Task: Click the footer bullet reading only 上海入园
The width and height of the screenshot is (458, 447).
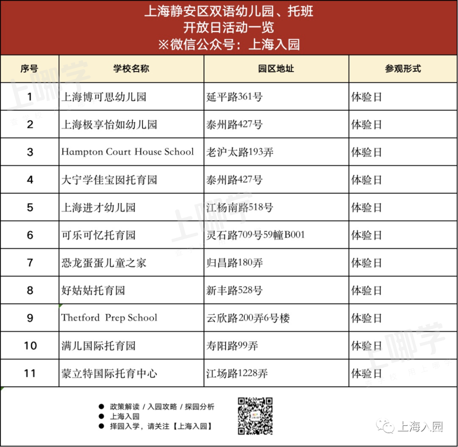Action: 125,416
